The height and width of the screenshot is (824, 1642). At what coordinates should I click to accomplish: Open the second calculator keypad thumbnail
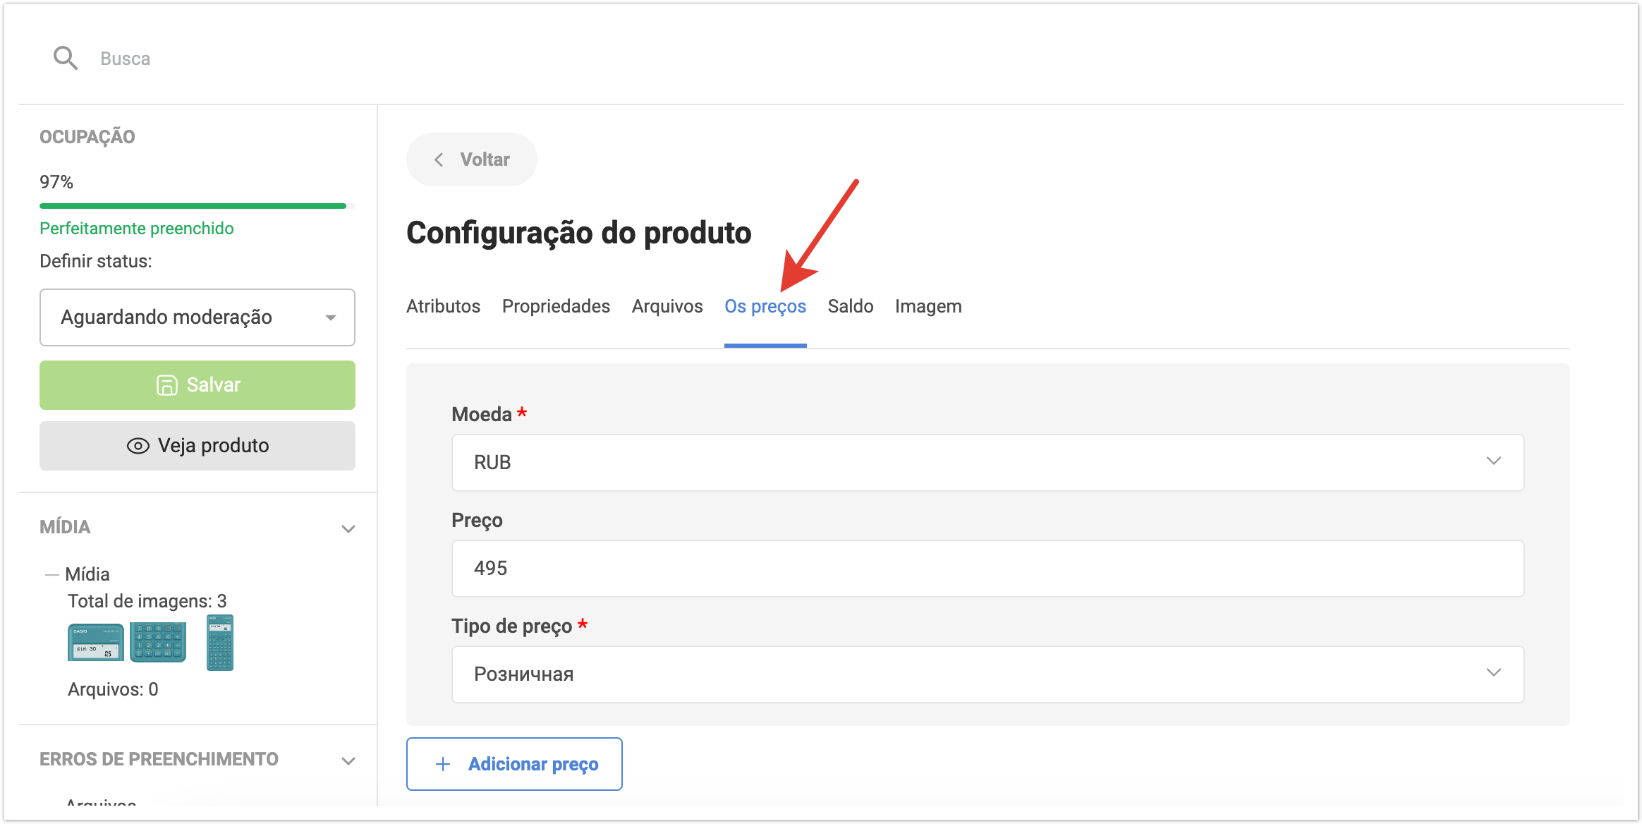point(158,642)
